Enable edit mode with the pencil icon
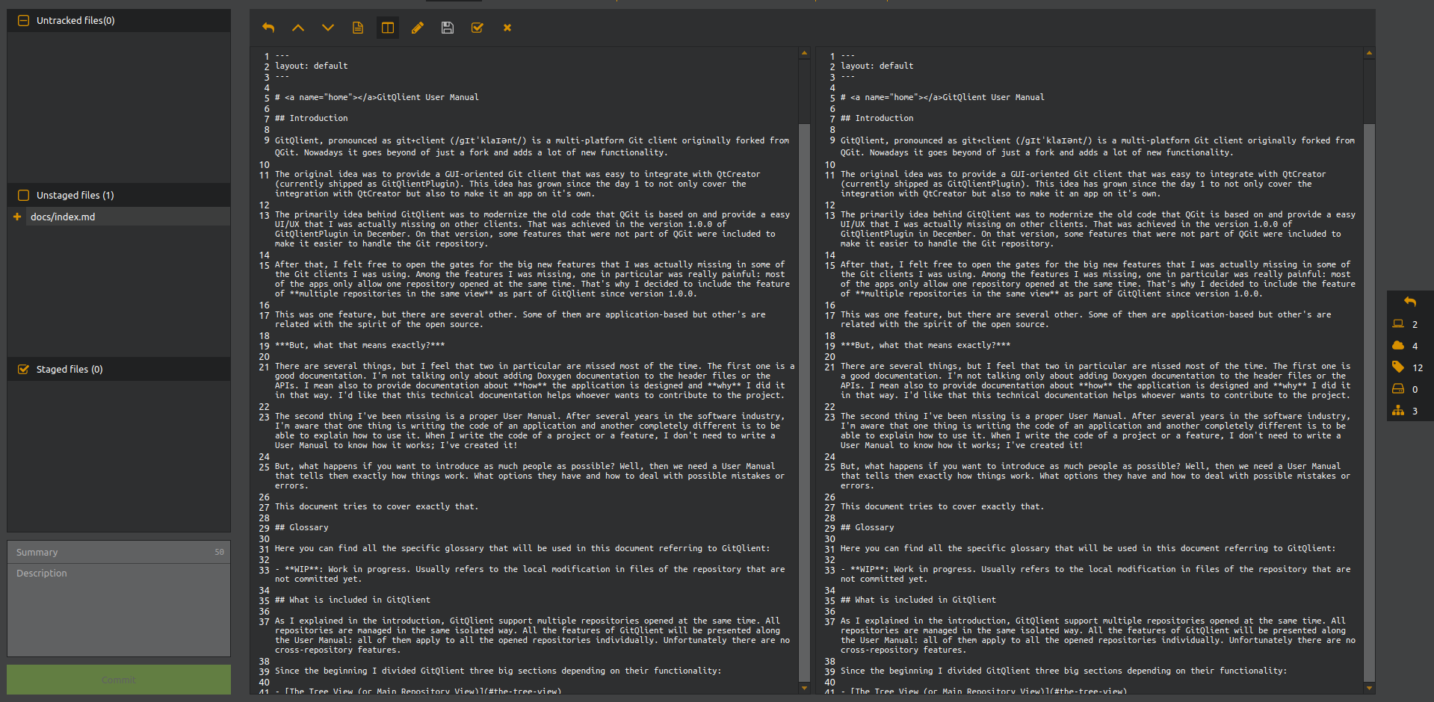The image size is (1434, 702). tap(417, 28)
